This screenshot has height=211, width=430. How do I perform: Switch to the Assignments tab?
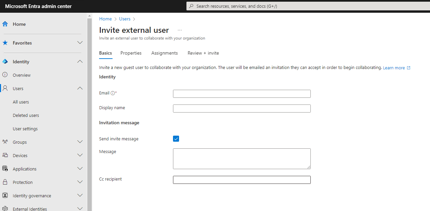pyautogui.click(x=165, y=53)
